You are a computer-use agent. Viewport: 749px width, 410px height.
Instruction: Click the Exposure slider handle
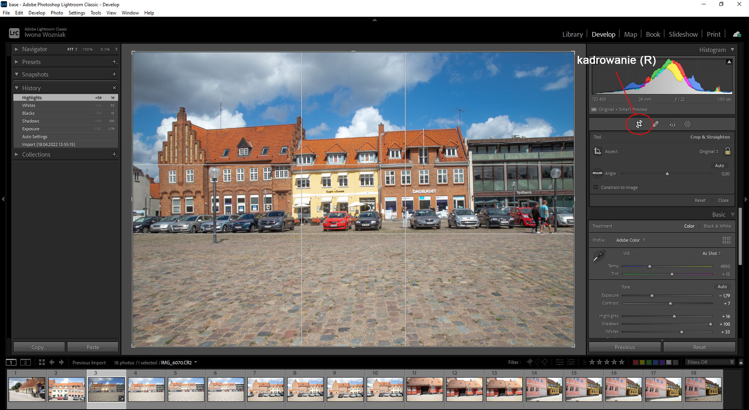652,296
